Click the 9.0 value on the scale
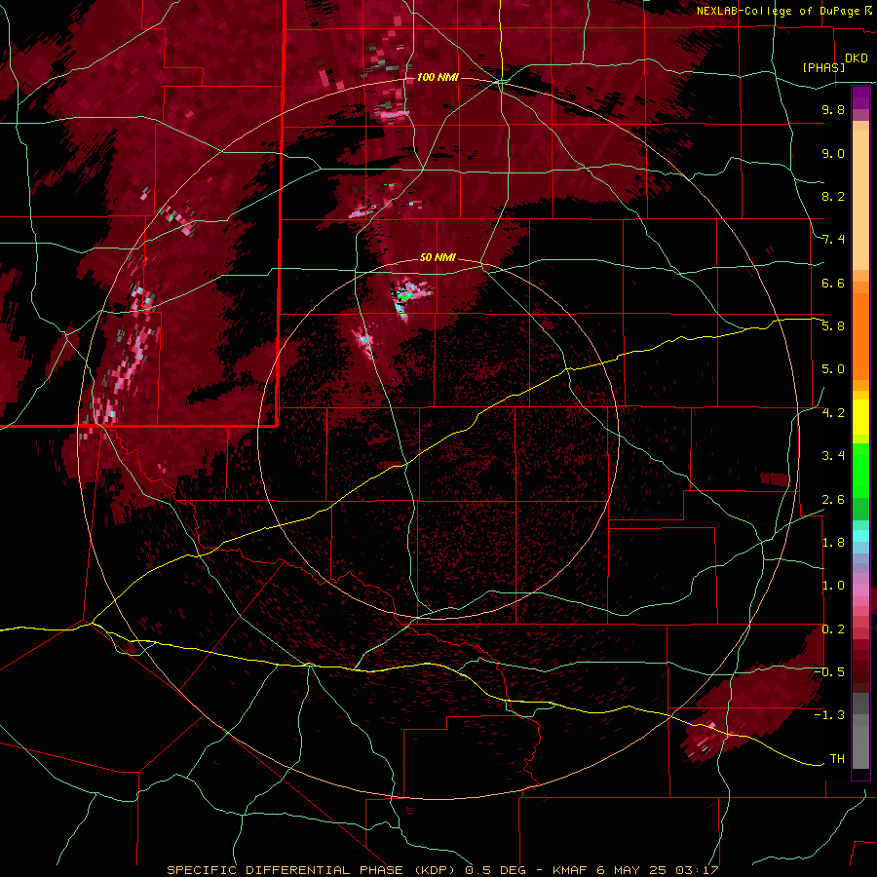 coord(833,153)
